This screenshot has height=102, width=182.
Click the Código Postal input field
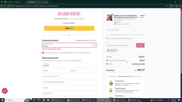pos(69,93)
